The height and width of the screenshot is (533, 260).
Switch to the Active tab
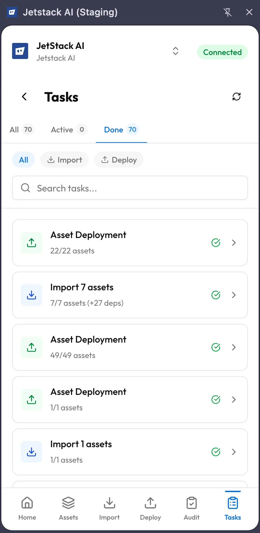[x=69, y=130]
